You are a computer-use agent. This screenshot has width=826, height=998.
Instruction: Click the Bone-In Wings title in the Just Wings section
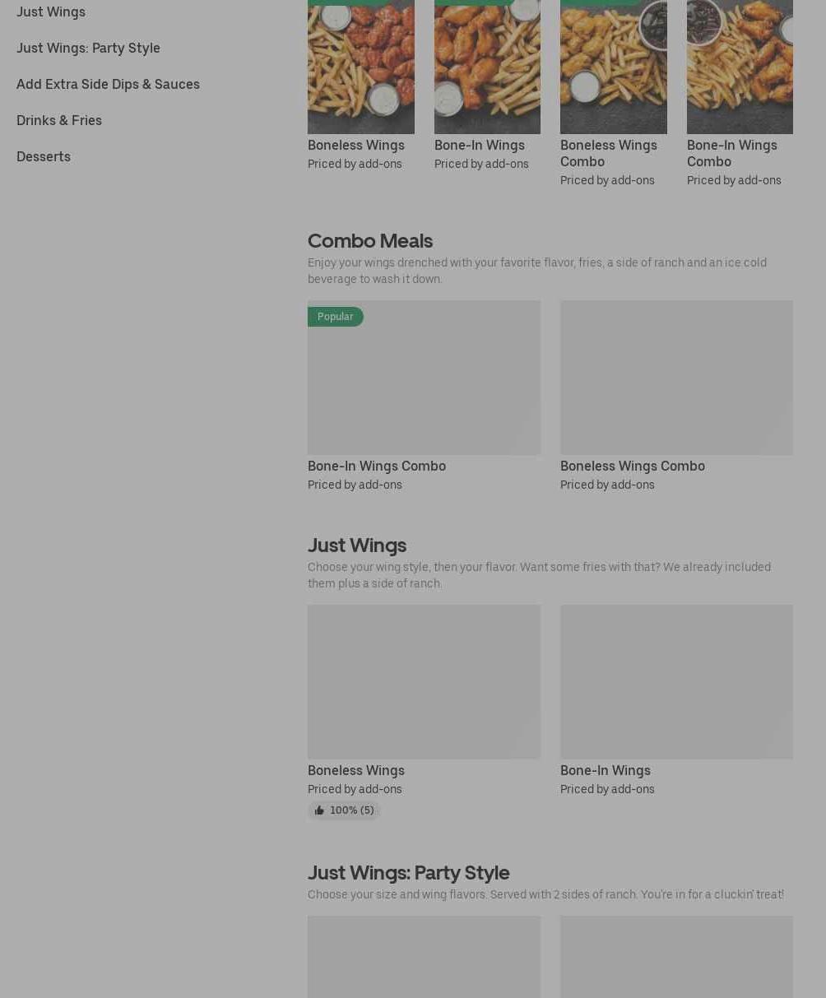[x=605, y=770]
